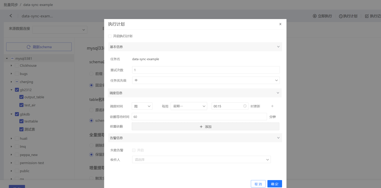The width and height of the screenshot is (381, 188).
Task: Click the 确定 button
Action: coord(274,184)
